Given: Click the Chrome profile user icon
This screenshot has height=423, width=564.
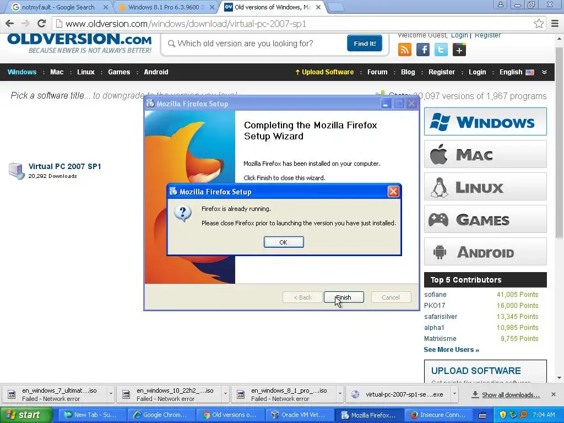Looking at the screenshot, I should click(500, 5).
